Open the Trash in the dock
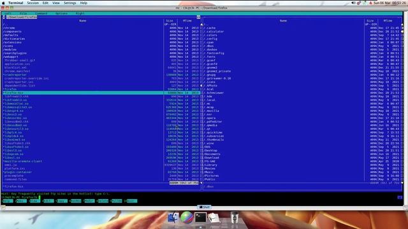This screenshot has height=229, width=408. pos(234,217)
